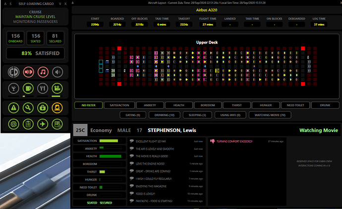Click the Watching Movie status text
The image size is (342, 209).
tap(319, 130)
